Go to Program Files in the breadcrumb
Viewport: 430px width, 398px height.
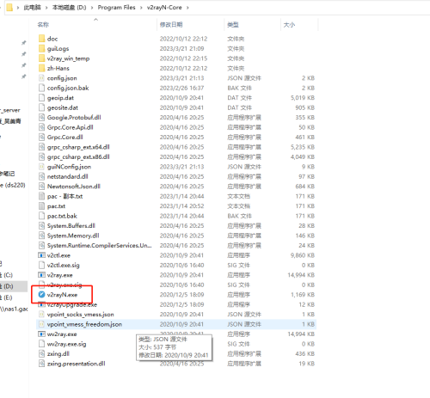point(116,8)
